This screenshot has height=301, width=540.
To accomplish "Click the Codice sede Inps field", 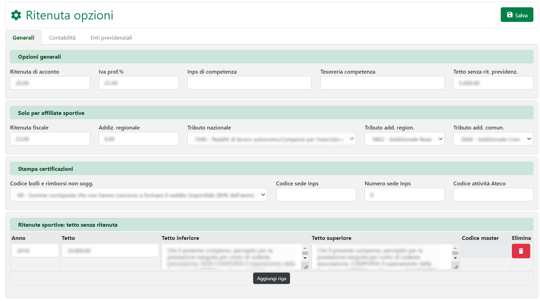I will pyautogui.click(x=316, y=195).
